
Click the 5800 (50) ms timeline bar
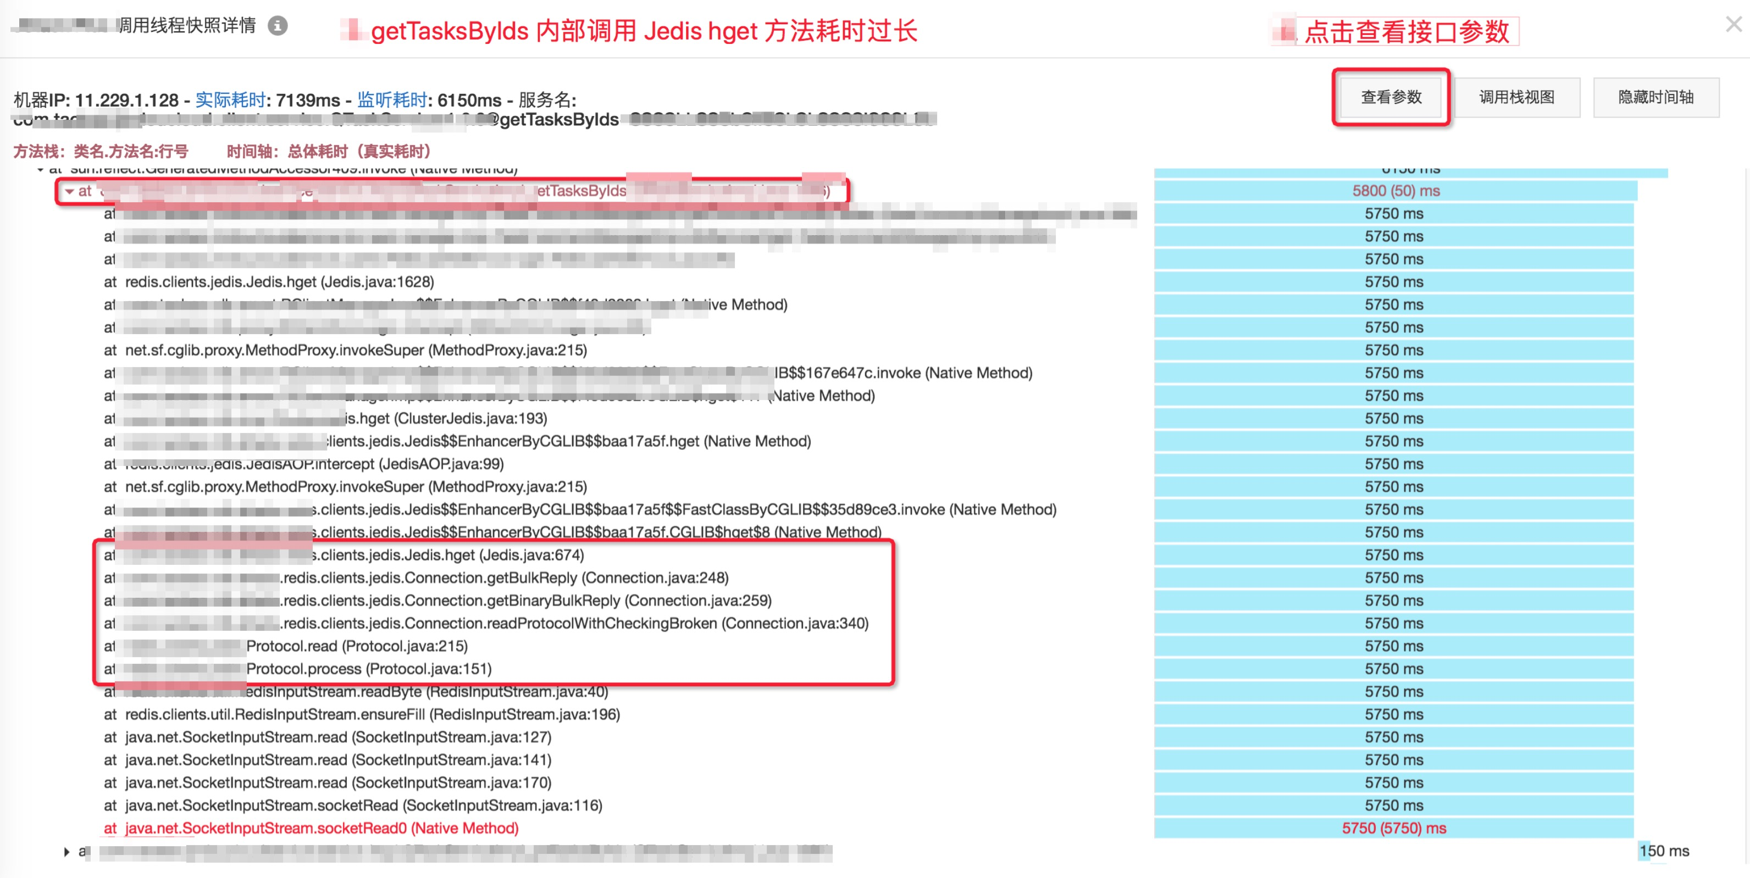[x=1395, y=191]
